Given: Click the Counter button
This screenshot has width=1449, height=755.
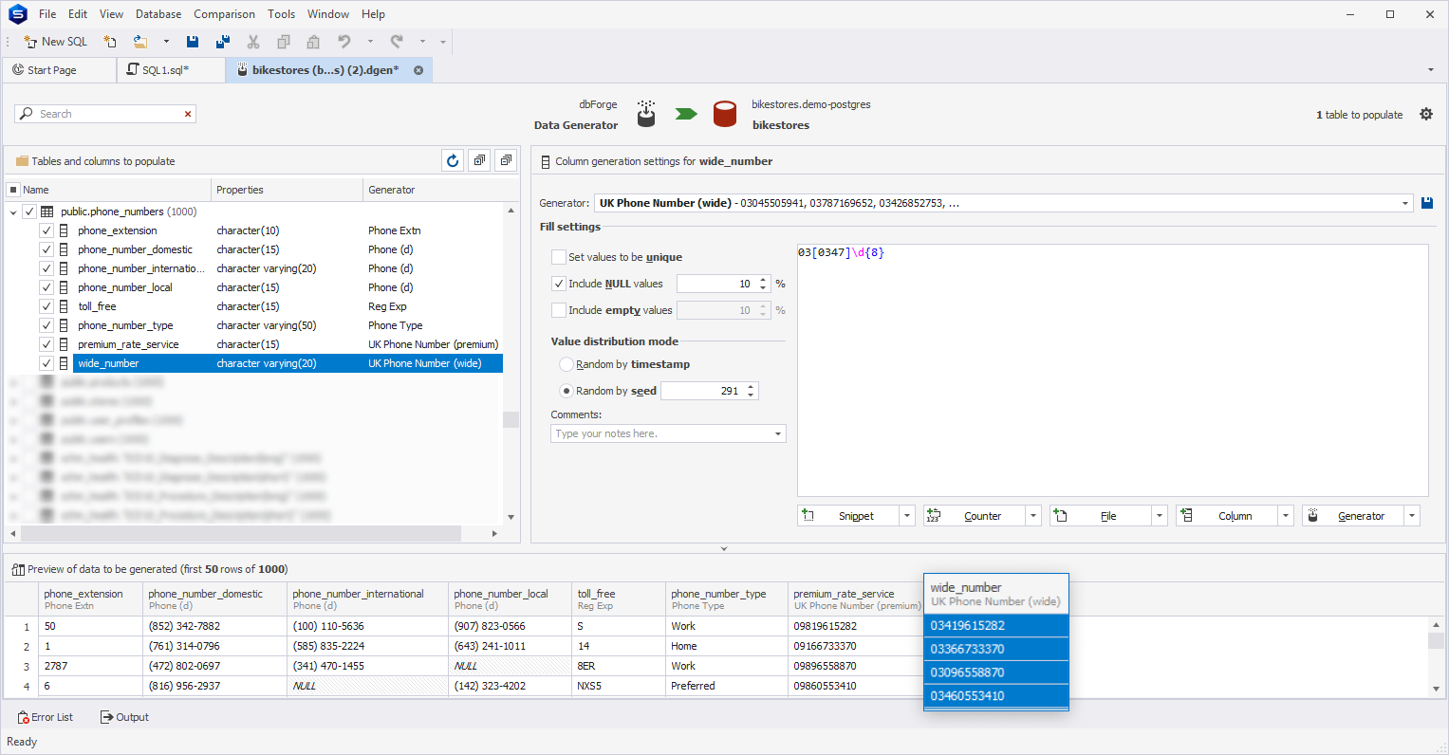Looking at the screenshot, I should pyautogui.click(x=974, y=516).
